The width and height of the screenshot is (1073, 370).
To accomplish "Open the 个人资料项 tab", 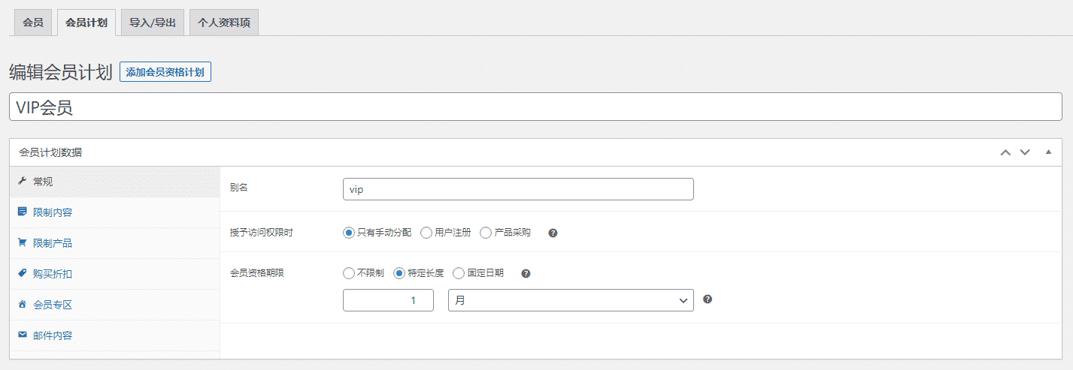I will 224,23.
